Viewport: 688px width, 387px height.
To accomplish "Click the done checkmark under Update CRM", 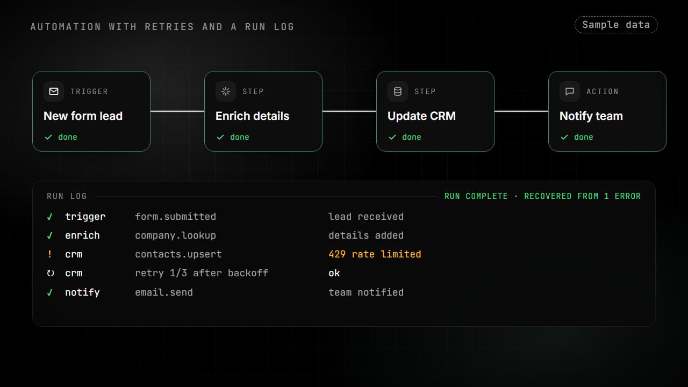I will click(x=392, y=137).
